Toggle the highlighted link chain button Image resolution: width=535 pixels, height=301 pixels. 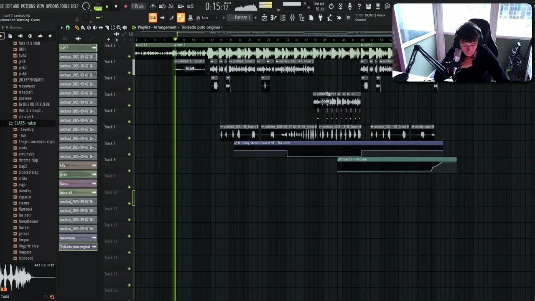tap(181, 18)
